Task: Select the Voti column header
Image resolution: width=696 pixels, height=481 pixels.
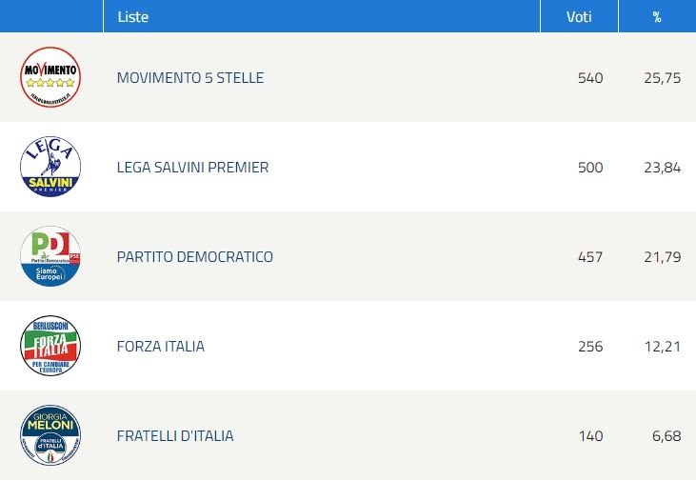Action: coord(579,17)
